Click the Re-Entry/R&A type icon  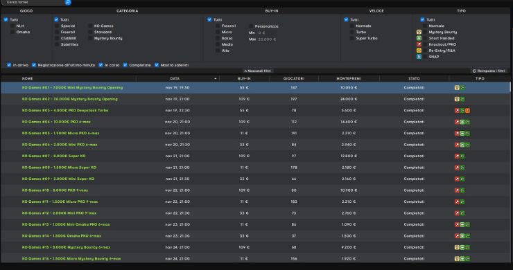click(x=419, y=51)
